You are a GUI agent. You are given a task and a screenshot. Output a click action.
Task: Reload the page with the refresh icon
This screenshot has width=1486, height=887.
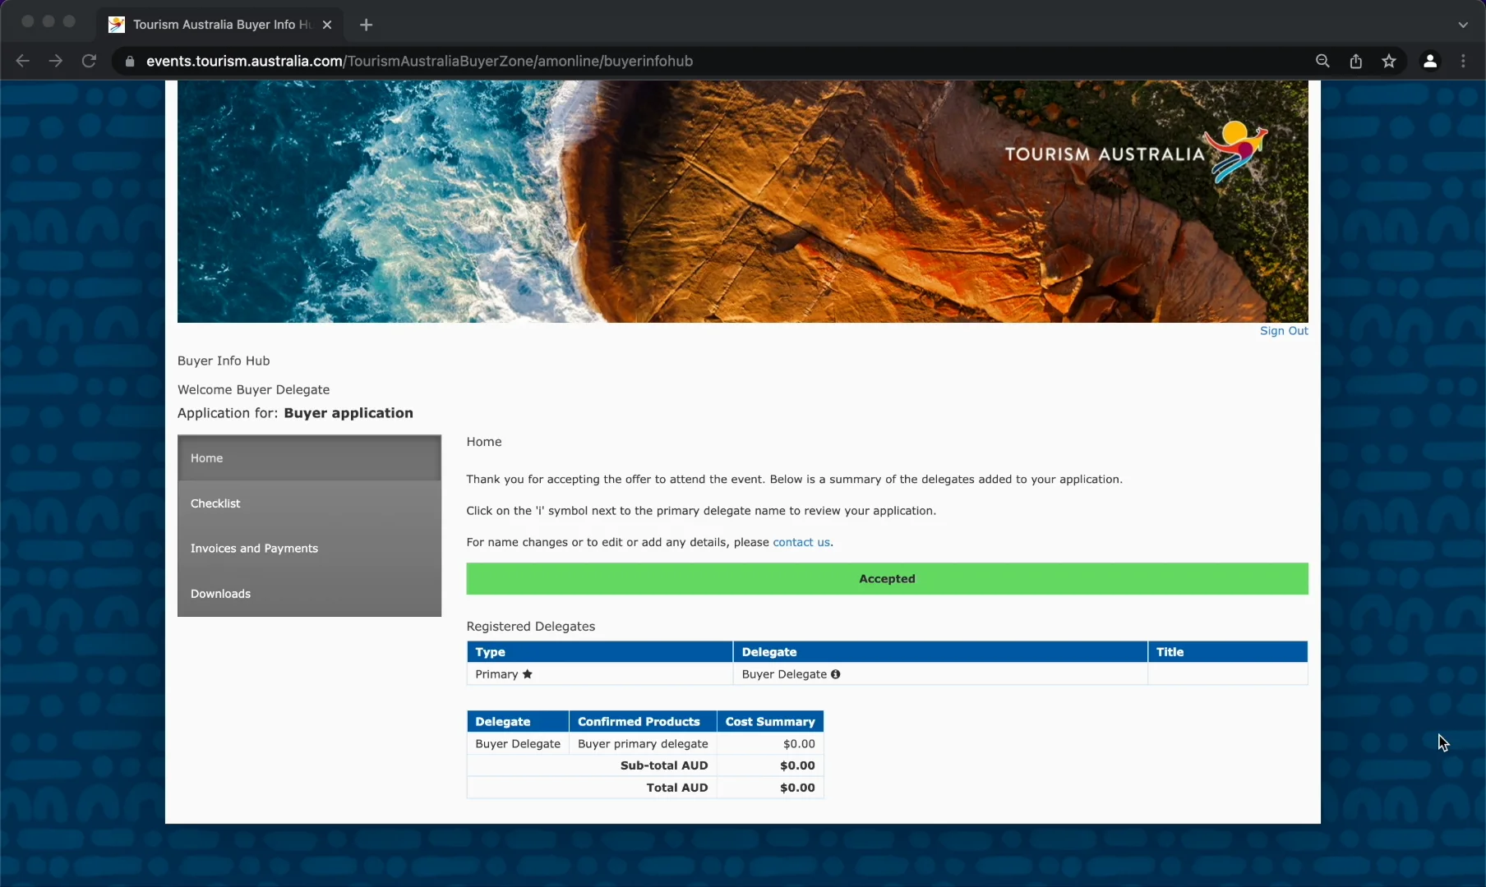point(89,61)
